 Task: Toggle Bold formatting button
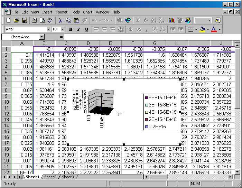pos(71,29)
